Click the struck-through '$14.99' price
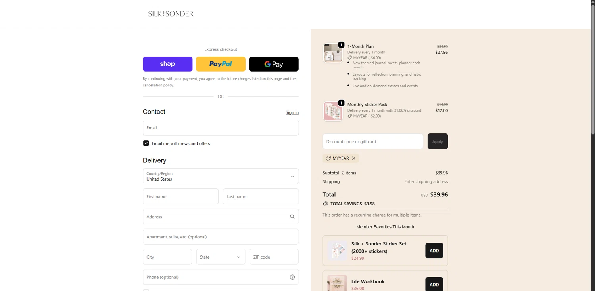This screenshot has width=595, height=291. [442, 105]
